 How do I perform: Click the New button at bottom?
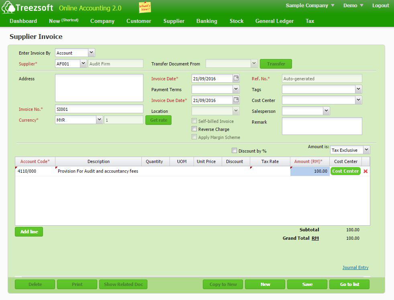tap(265, 284)
